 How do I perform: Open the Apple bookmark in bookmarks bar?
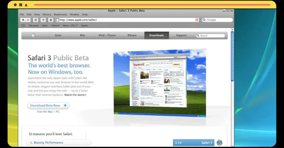[x=84, y=26]
